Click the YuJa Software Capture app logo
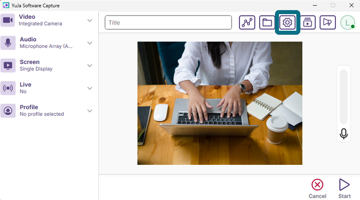 (6, 5)
